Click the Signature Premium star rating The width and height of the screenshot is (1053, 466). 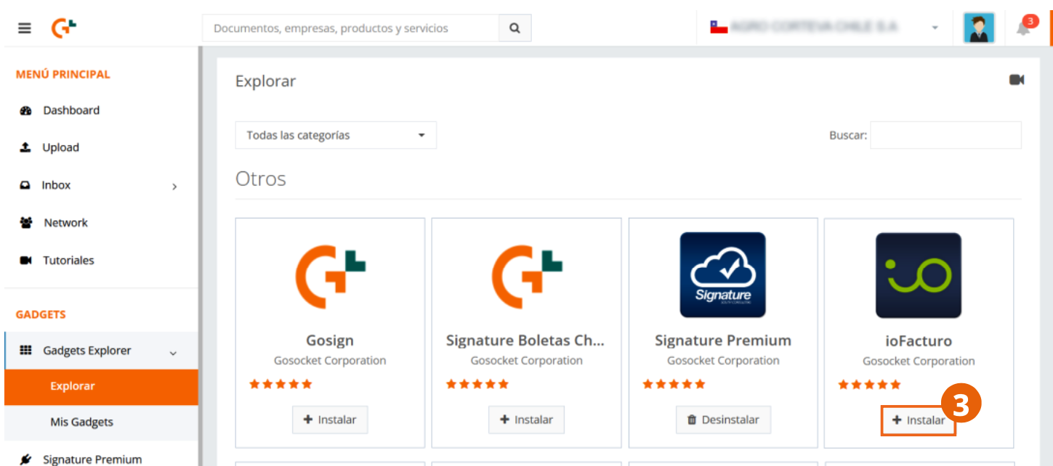coord(674,384)
